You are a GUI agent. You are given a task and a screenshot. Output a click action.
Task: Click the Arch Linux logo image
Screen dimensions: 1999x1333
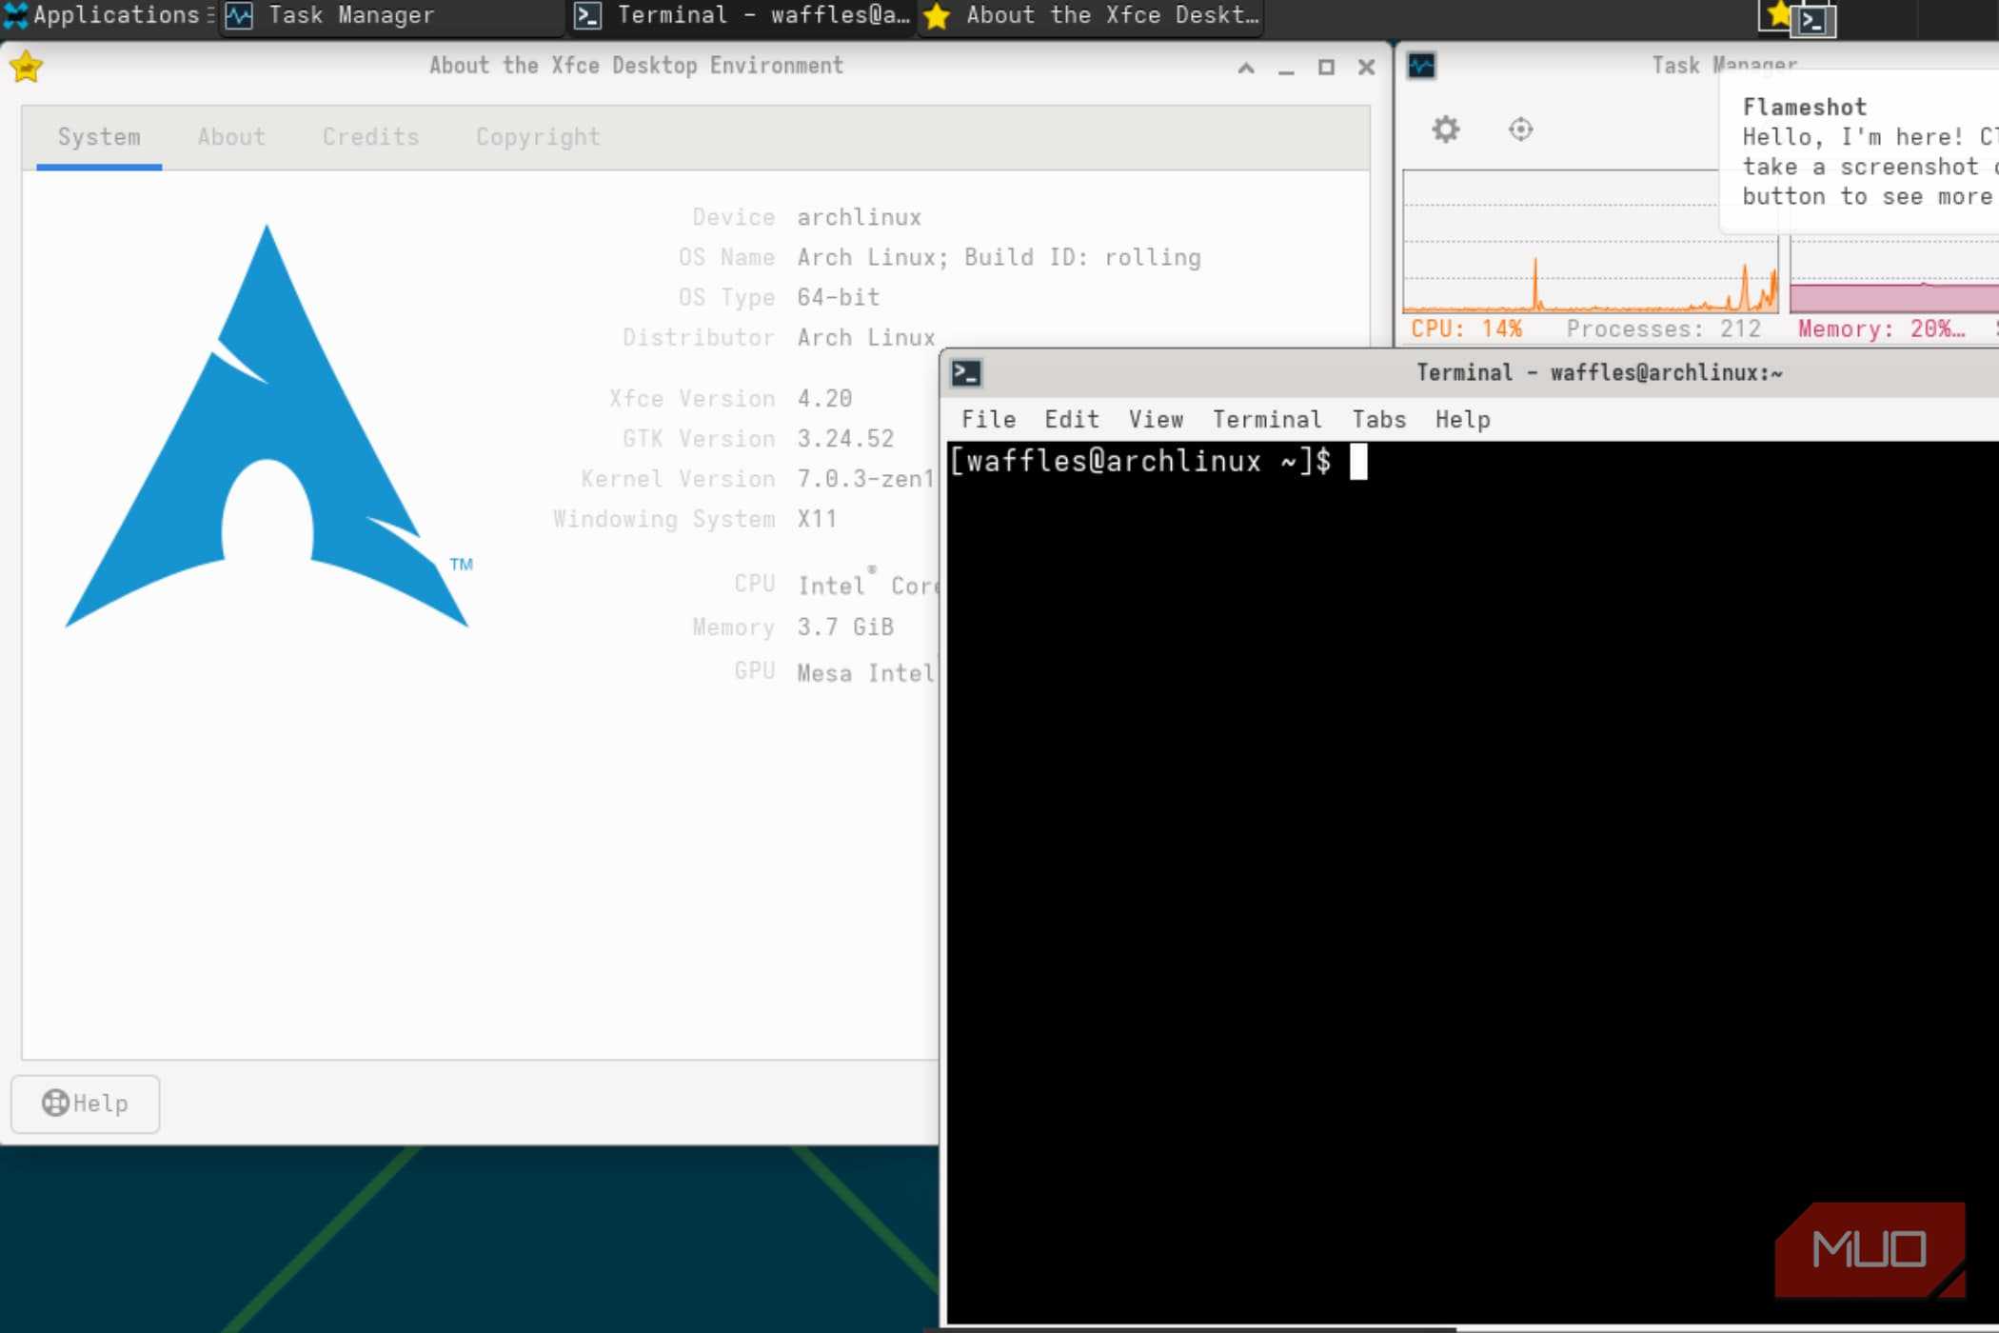point(267,426)
